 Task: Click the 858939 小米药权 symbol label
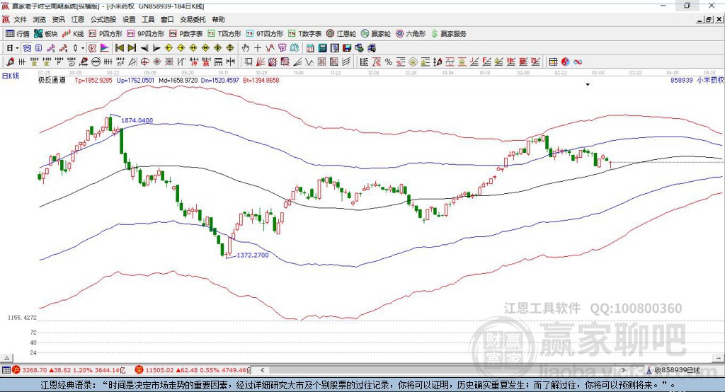[x=697, y=80]
